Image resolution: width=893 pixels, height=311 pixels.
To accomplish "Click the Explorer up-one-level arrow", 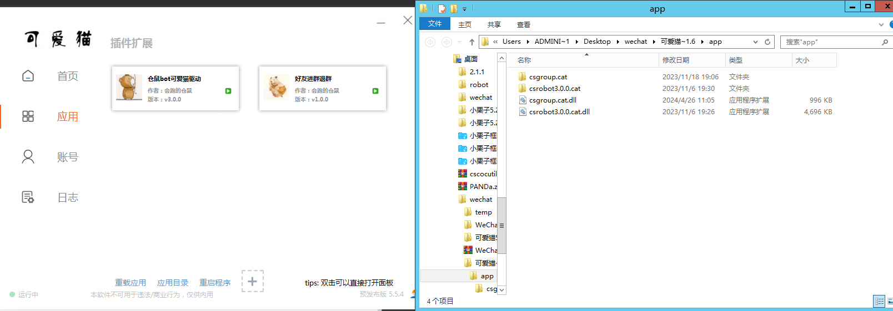I will tap(472, 42).
